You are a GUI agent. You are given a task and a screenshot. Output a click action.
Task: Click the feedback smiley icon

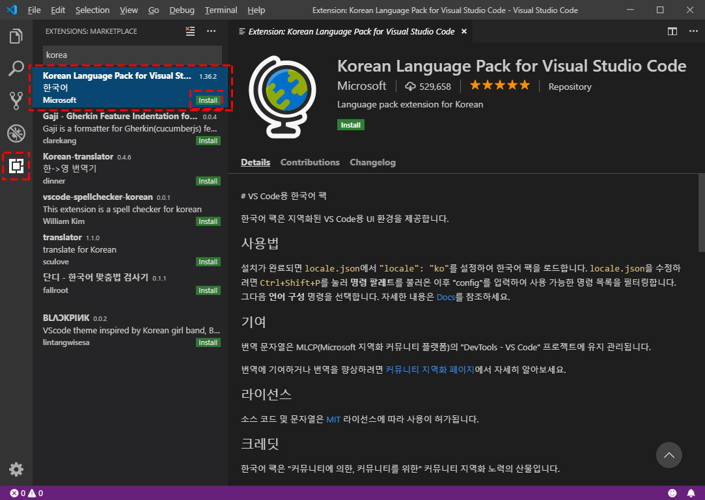click(x=673, y=493)
